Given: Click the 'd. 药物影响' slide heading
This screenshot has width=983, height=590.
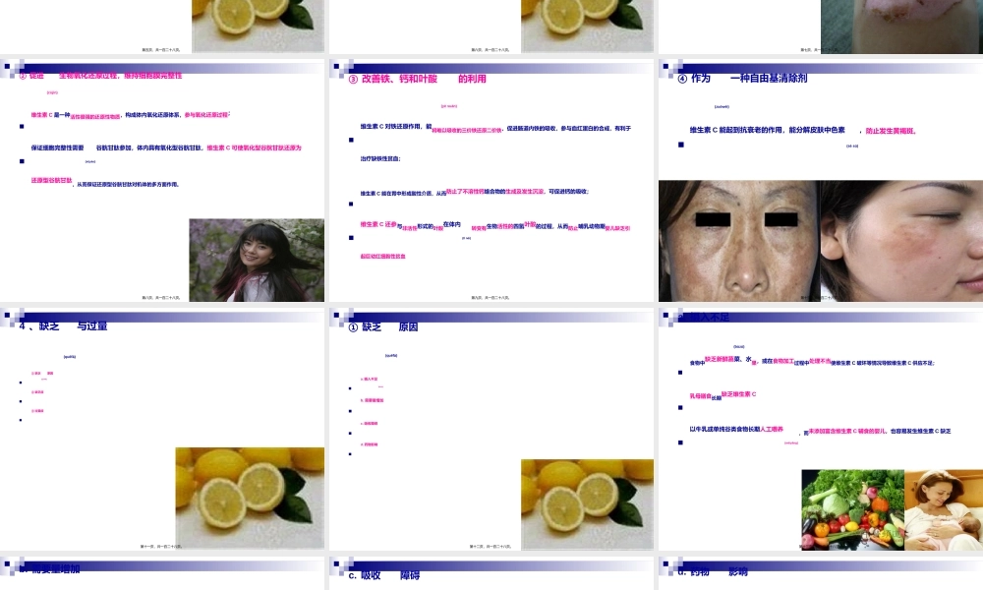Looking at the screenshot, I should tap(713, 571).
